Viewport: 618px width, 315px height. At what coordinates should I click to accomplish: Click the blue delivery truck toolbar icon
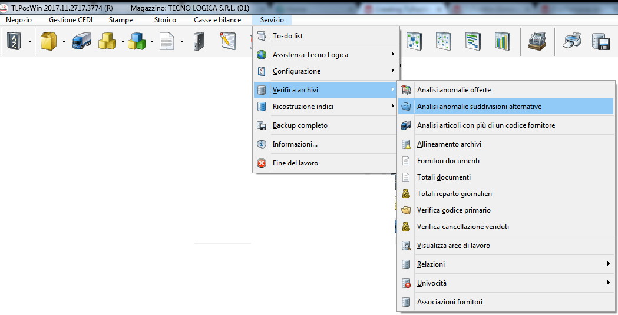(x=81, y=41)
